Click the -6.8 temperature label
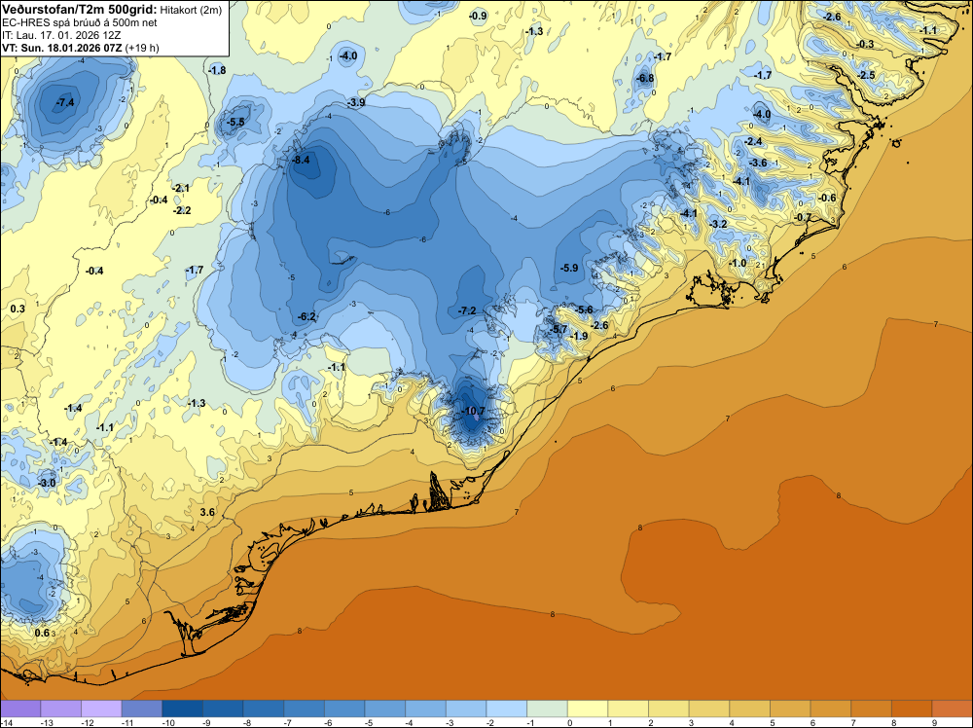973x728 pixels. (x=645, y=78)
